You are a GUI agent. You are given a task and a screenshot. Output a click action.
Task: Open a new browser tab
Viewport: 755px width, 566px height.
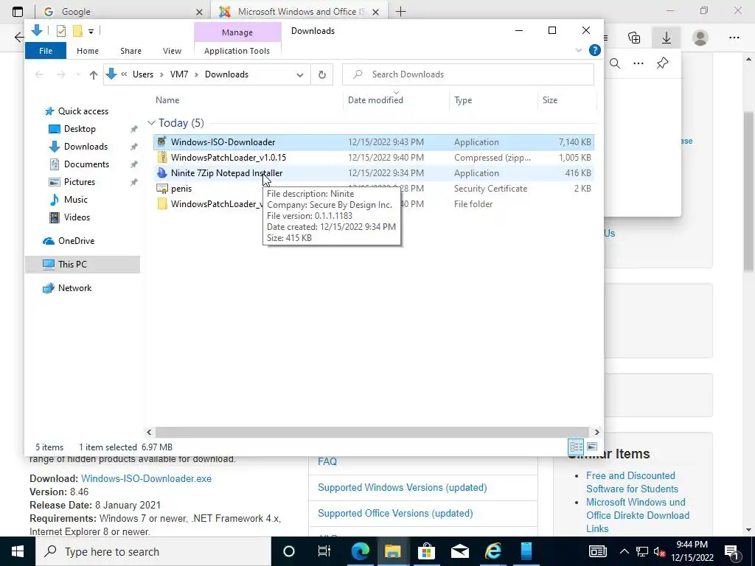(x=400, y=12)
